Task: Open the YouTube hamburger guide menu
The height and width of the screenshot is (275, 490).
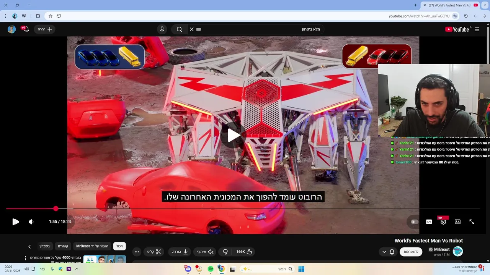Action: tap(477, 29)
